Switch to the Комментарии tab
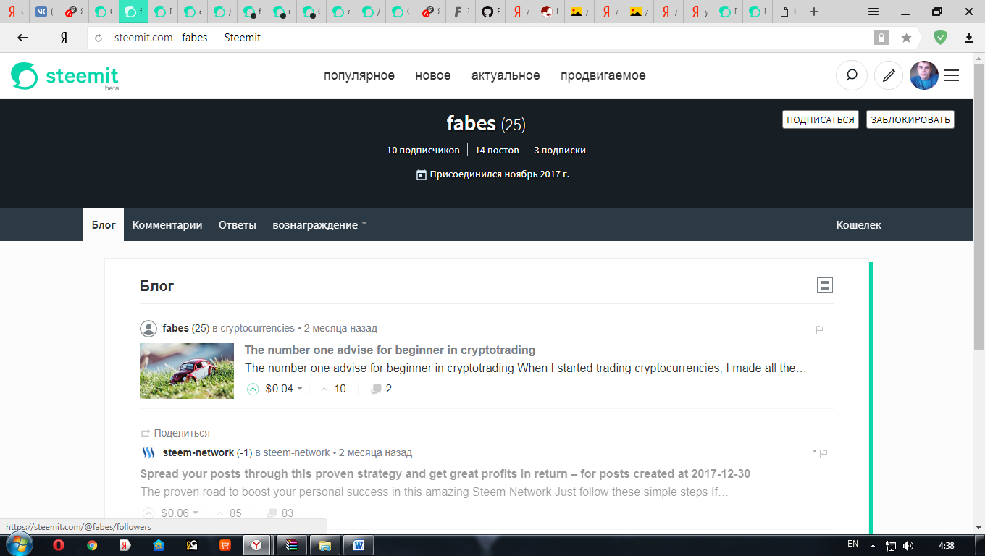The height and width of the screenshot is (556, 985). tap(167, 224)
